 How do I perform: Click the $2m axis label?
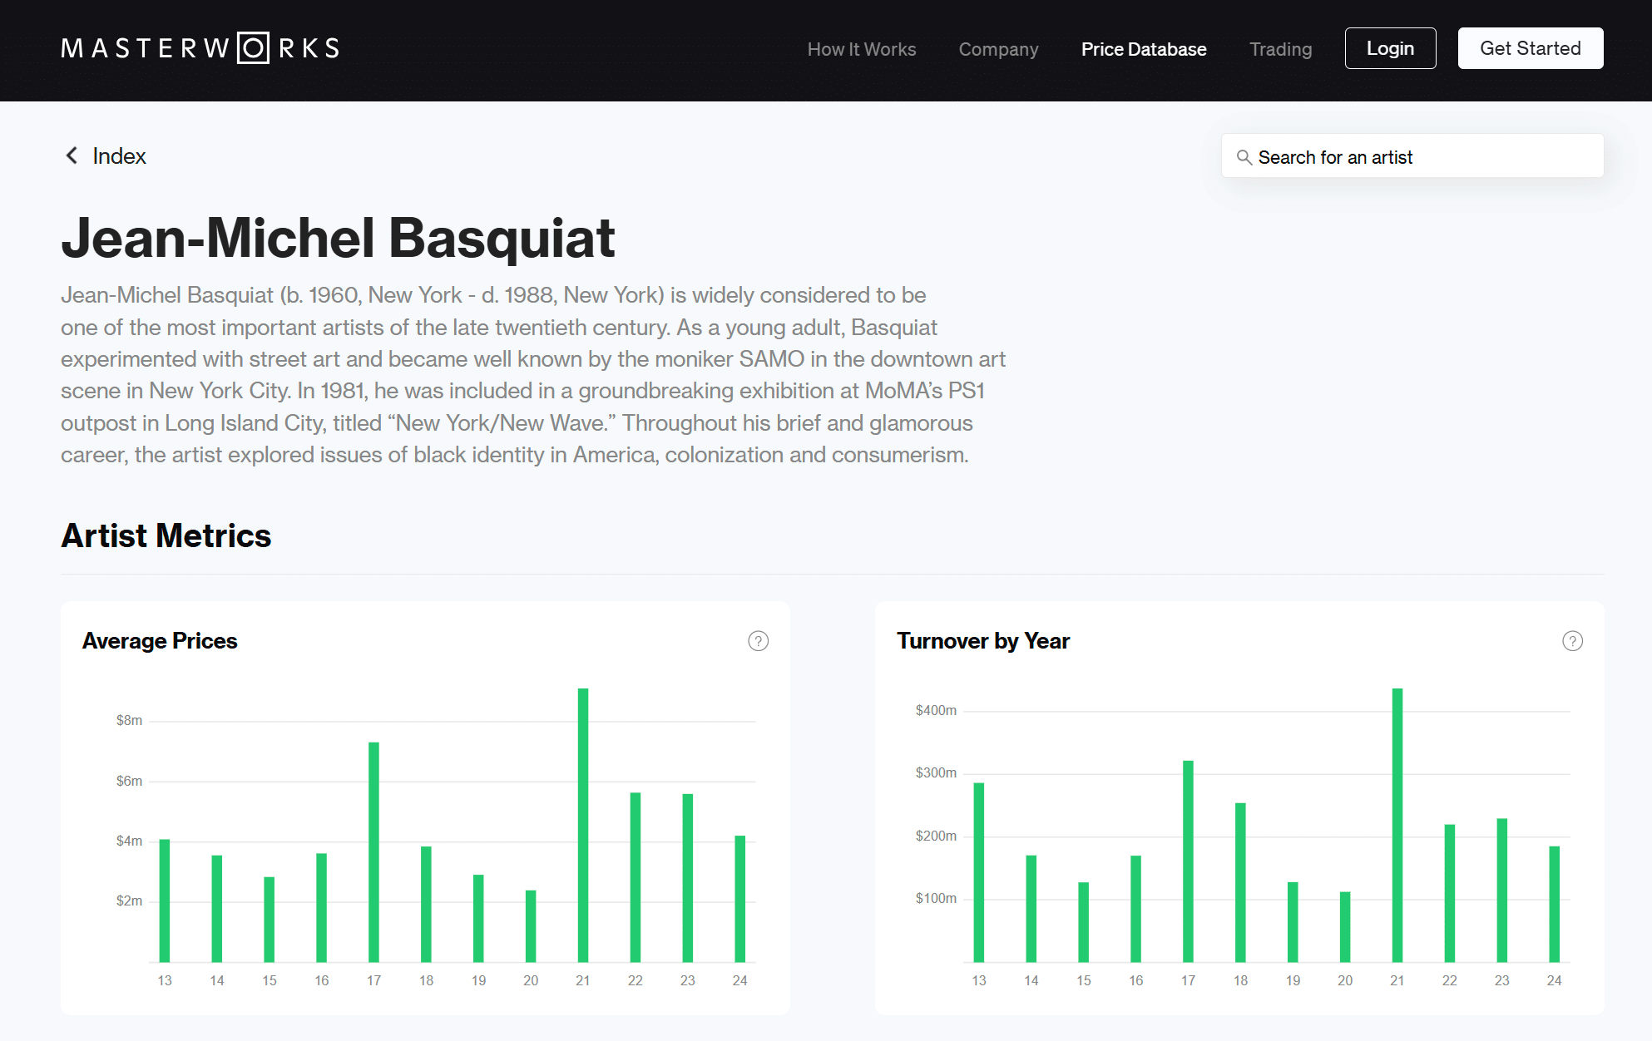coord(129,901)
